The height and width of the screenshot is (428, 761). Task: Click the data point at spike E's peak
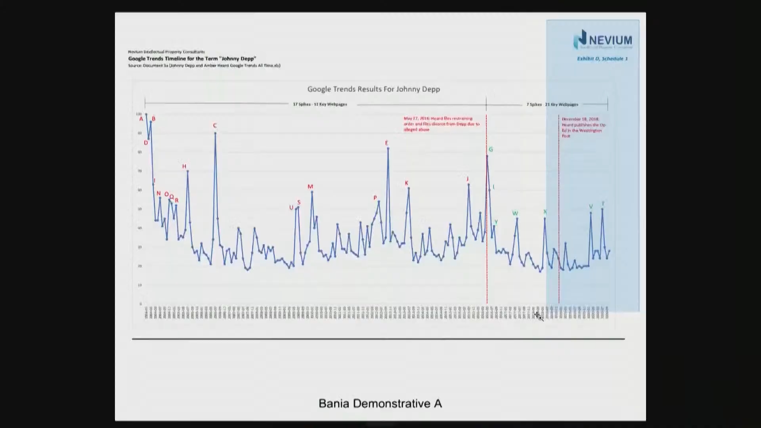388,148
